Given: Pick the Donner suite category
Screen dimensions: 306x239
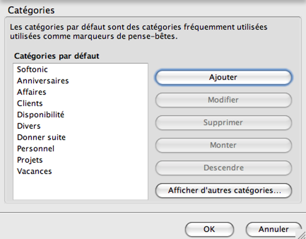Looking at the screenshot, I should coord(41,137).
